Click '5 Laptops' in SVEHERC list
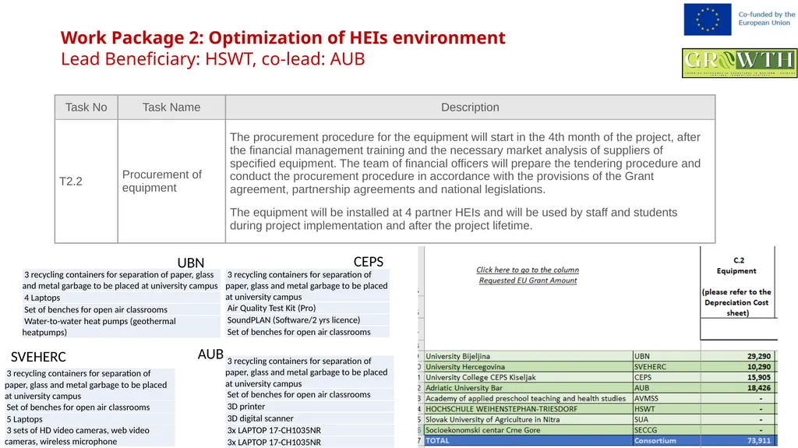798x448 pixels. tap(90, 419)
